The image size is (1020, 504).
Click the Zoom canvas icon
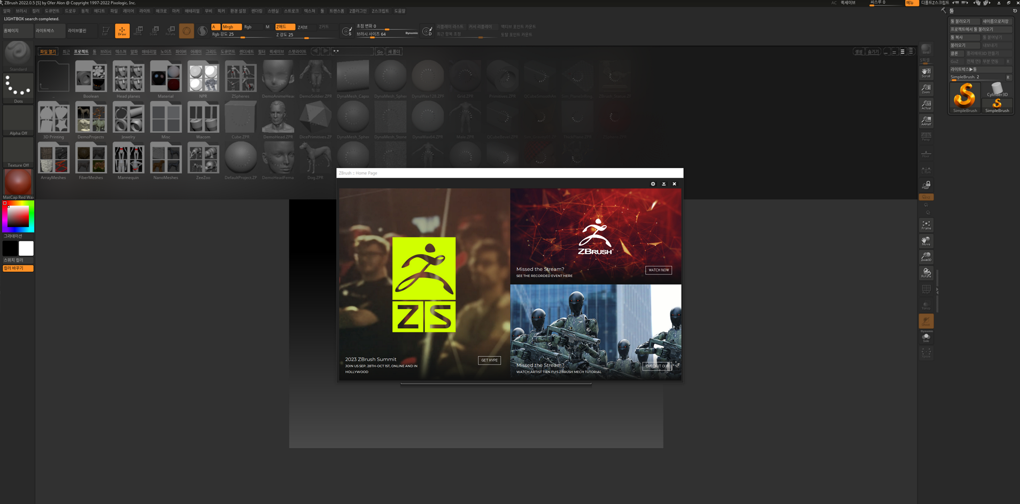926,89
